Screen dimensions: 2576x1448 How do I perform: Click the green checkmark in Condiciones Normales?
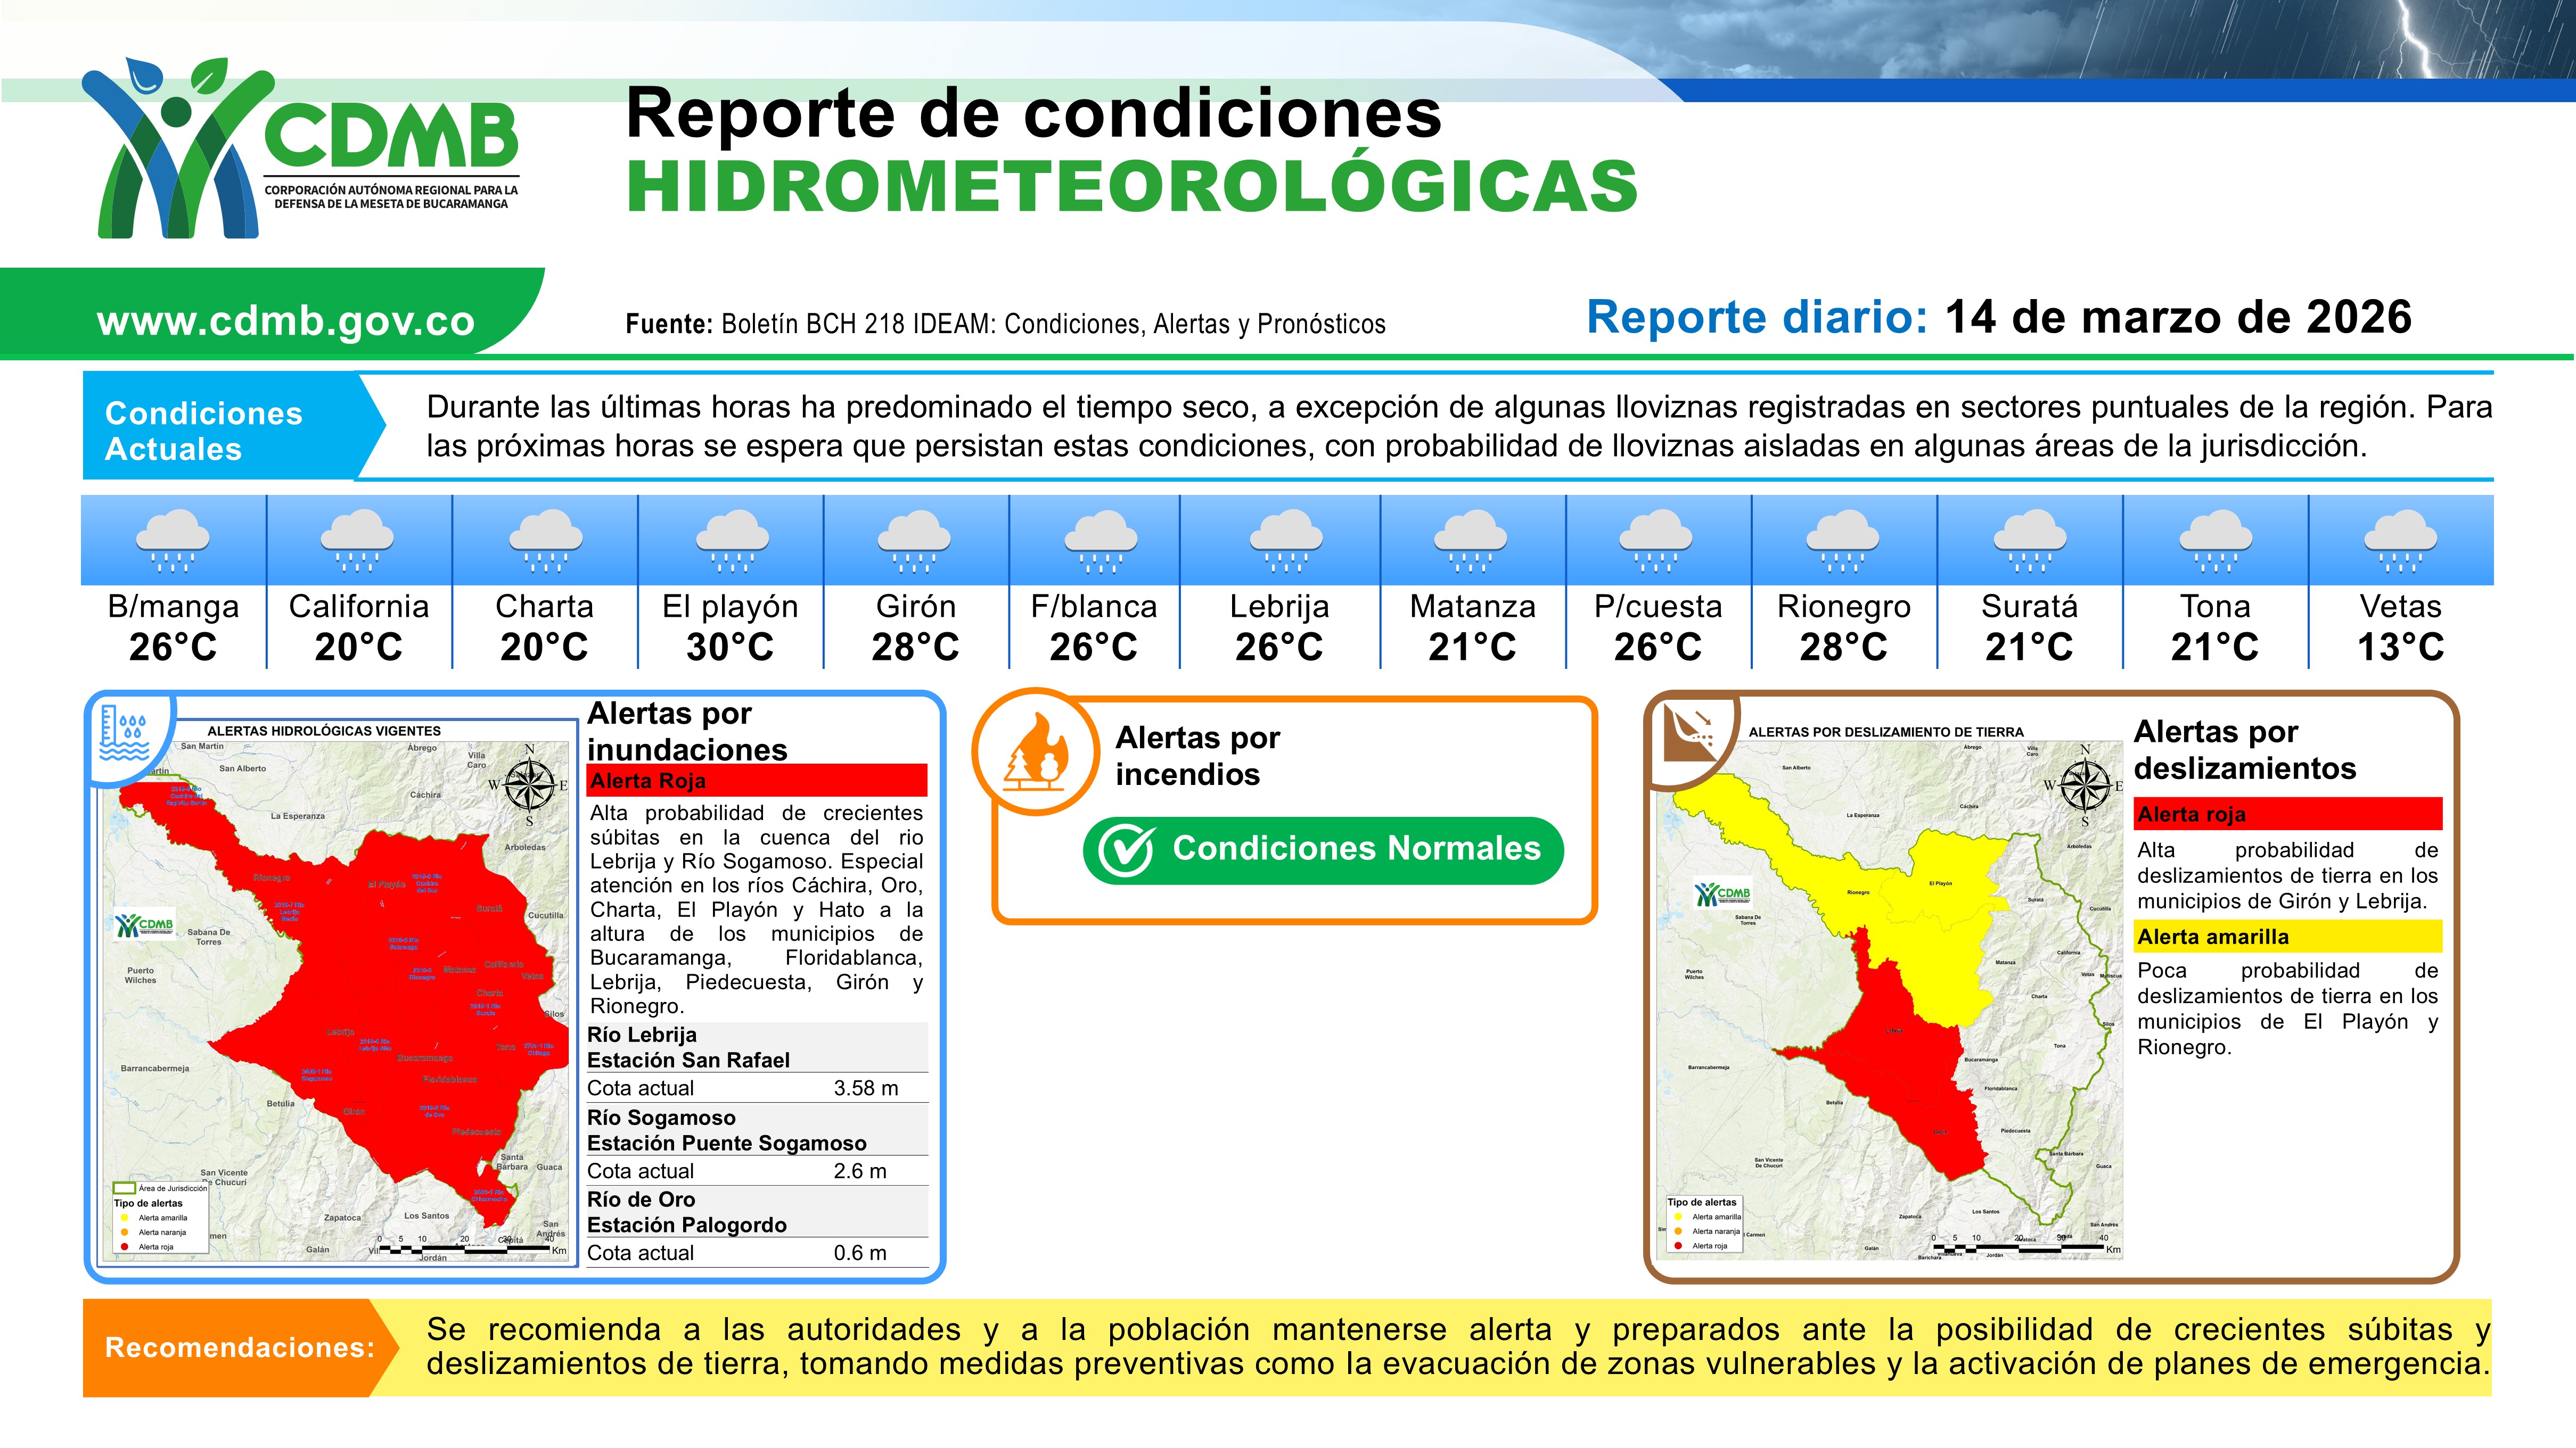click(1127, 850)
